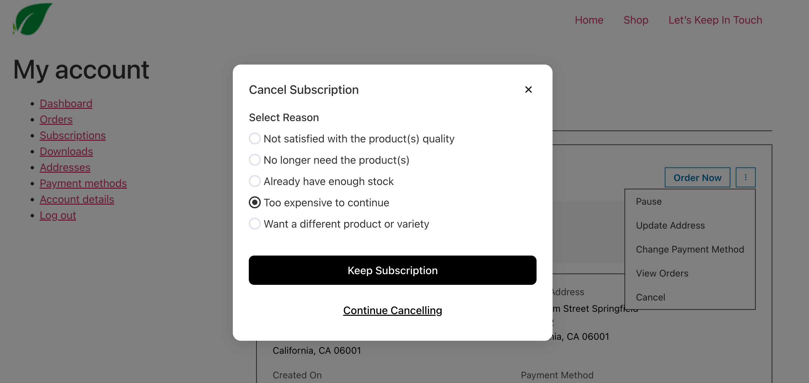
Task: Choose Change Payment Method option
Action: 690,249
